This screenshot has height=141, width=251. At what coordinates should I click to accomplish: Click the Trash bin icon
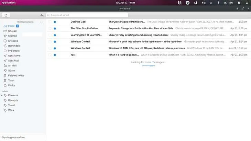point(5,80)
